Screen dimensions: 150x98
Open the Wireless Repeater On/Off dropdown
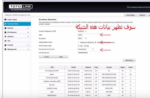[82, 31]
